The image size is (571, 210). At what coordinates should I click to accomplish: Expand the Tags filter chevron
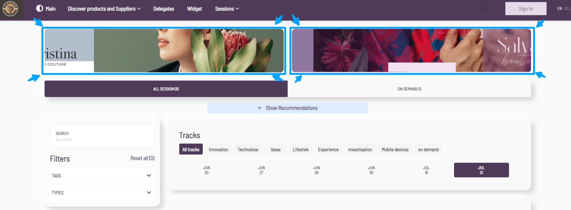pyautogui.click(x=149, y=176)
